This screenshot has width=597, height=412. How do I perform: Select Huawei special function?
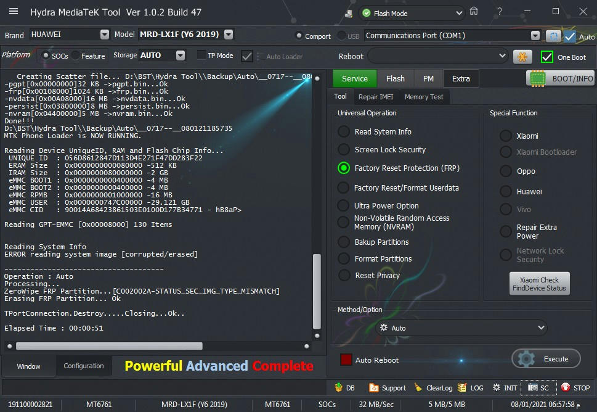[x=505, y=191]
